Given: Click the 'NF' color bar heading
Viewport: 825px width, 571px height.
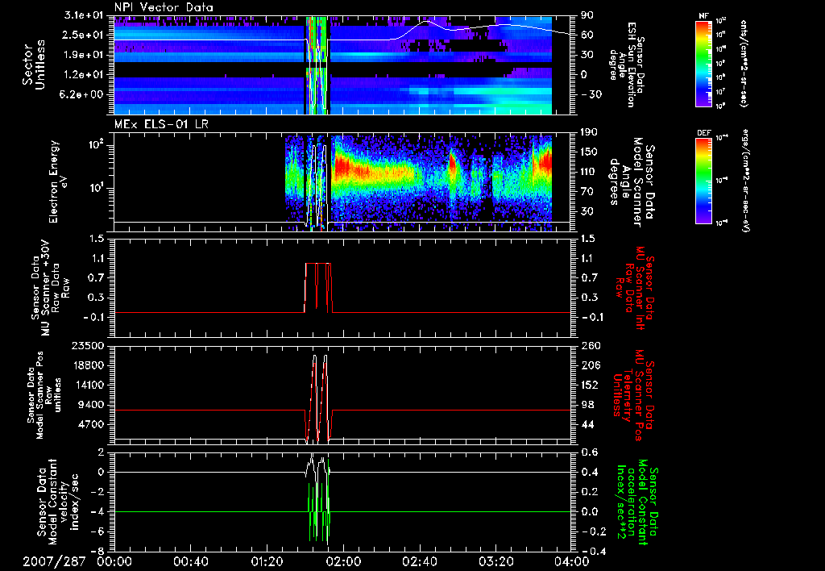Looking at the screenshot, I should pos(704,16).
